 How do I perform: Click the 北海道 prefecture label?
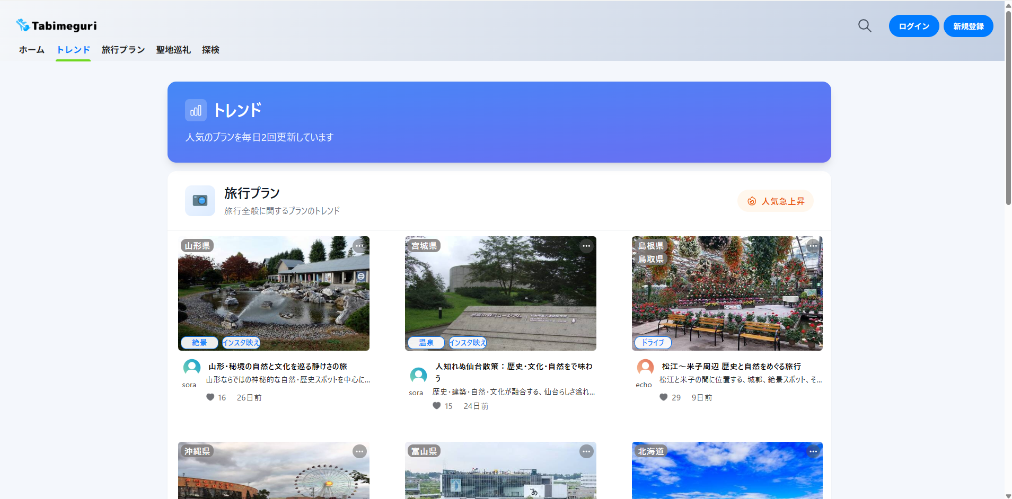click(x=651, y=451)
